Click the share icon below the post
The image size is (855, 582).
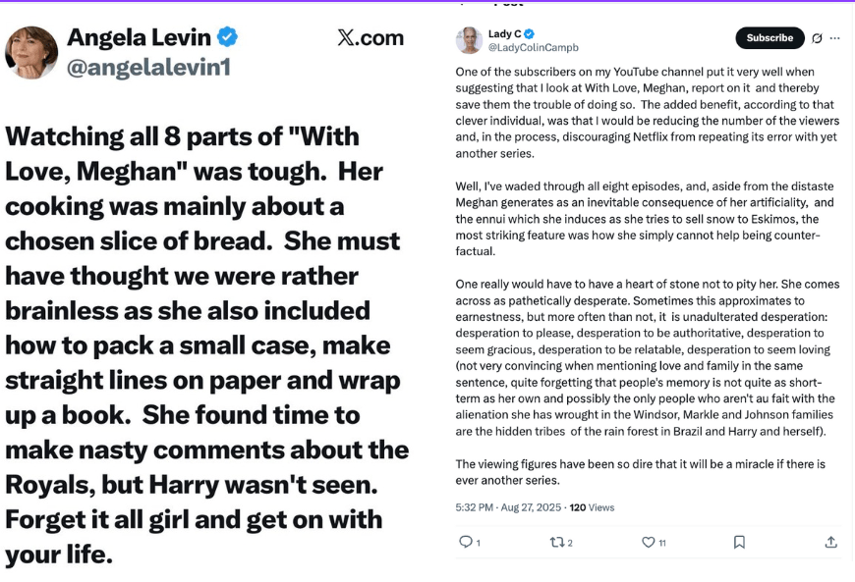click(x=830, y=542)
